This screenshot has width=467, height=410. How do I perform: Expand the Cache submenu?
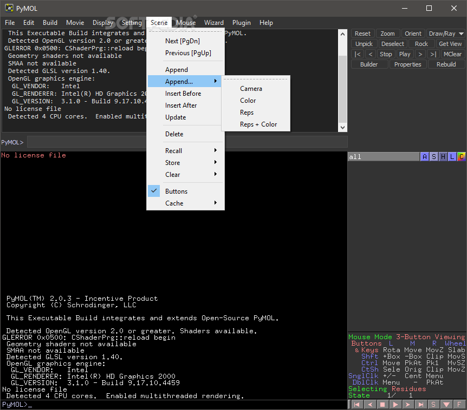(x=185, y=203)
